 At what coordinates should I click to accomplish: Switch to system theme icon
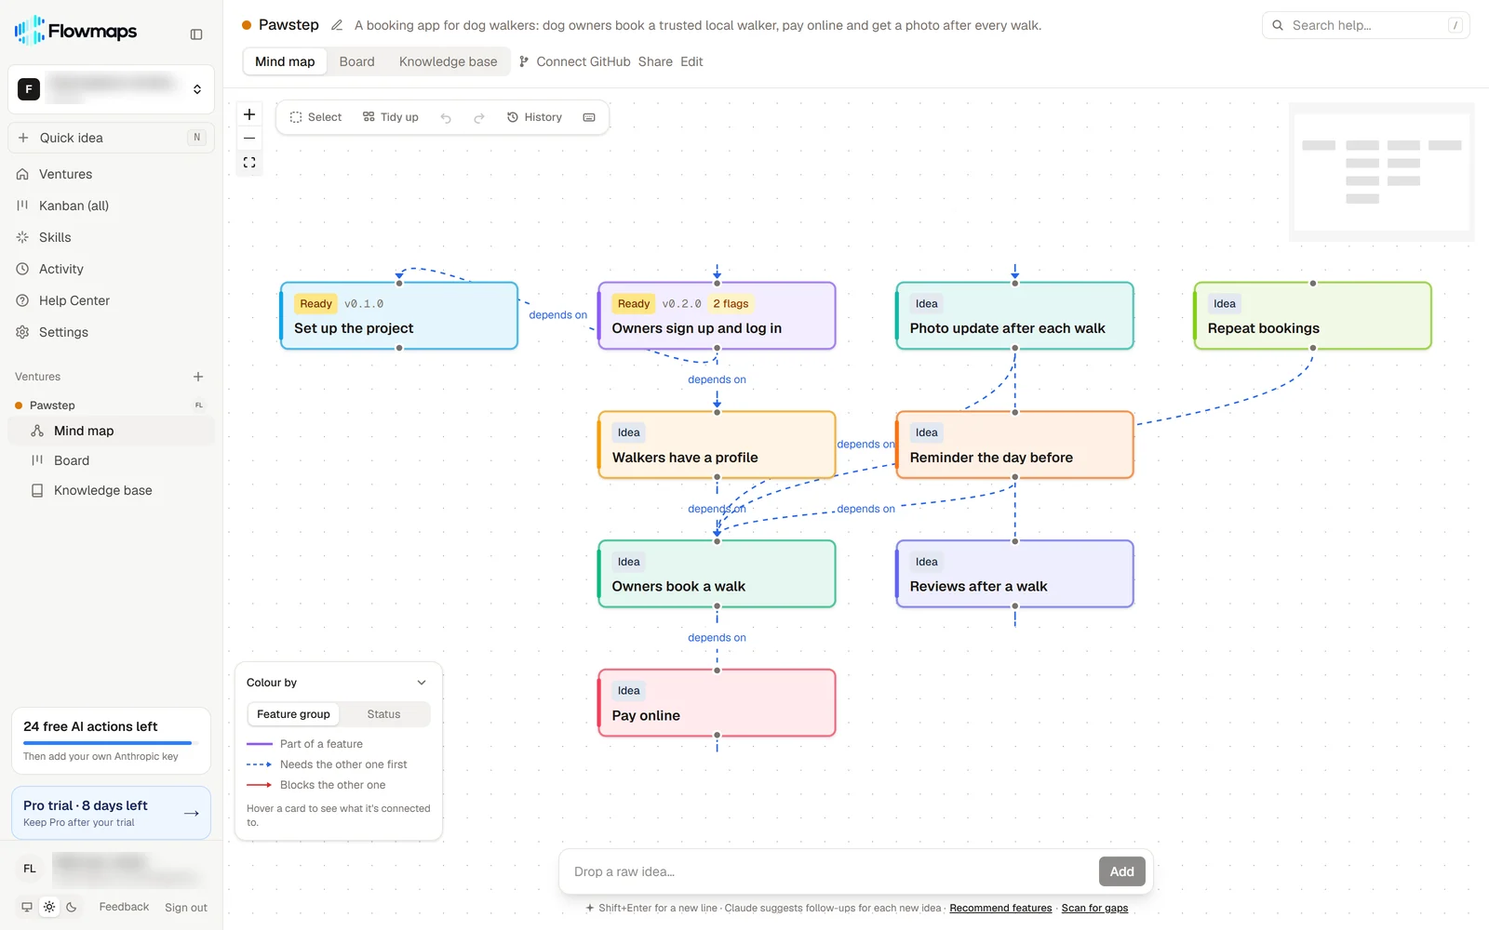(27, 907)
